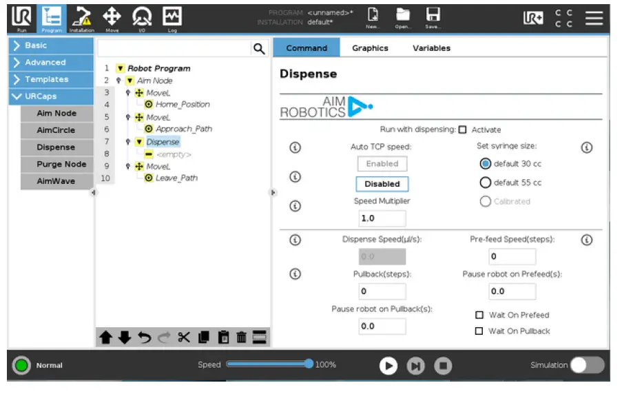Viewport: 622px width, 394px height.
Task: Switch to the Command tab
Action: point(307,48)
